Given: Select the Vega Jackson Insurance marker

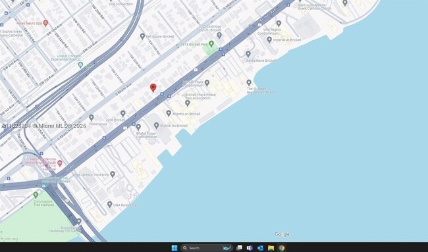Looking at the screenshot, I should [x=113, y=174].
